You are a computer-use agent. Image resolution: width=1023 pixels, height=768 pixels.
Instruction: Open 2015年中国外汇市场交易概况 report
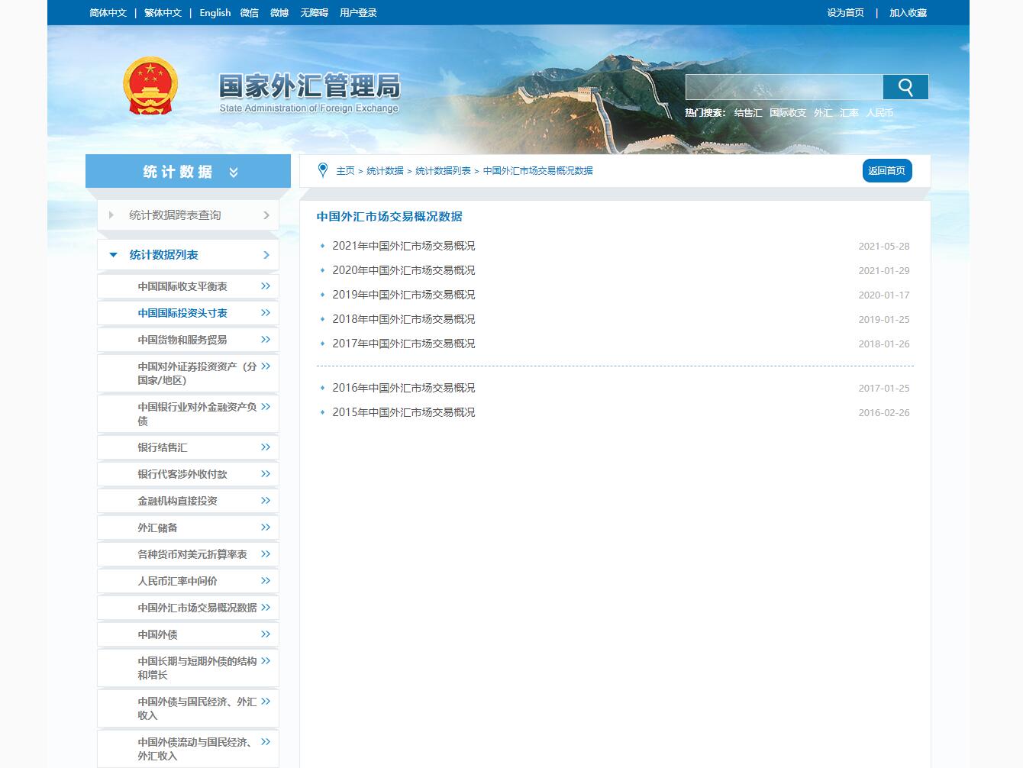point(403,412)
